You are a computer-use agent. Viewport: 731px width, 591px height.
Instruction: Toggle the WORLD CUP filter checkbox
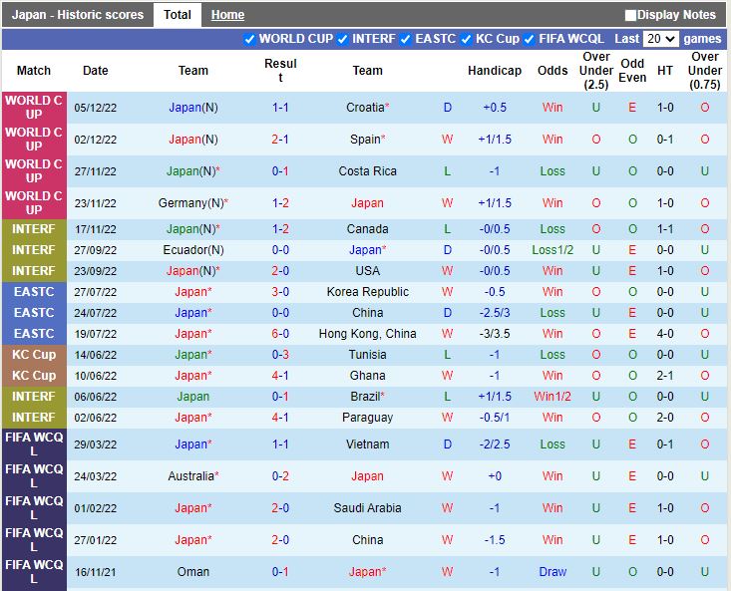[x=249, y=39]
